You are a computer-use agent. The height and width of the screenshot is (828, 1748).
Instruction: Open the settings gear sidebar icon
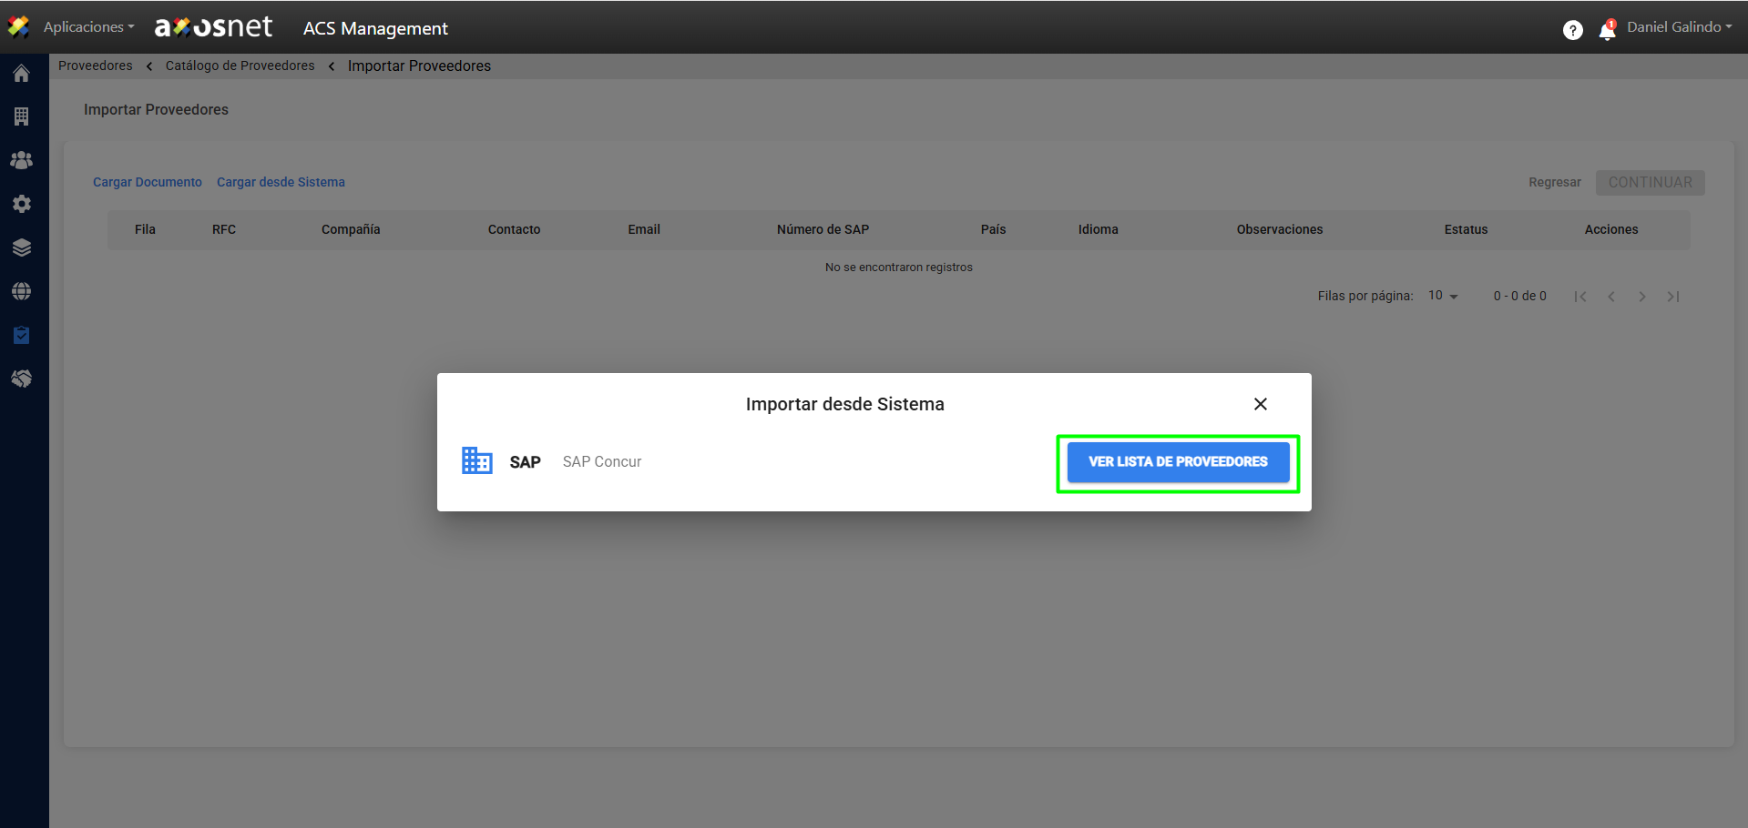point(22,204)
